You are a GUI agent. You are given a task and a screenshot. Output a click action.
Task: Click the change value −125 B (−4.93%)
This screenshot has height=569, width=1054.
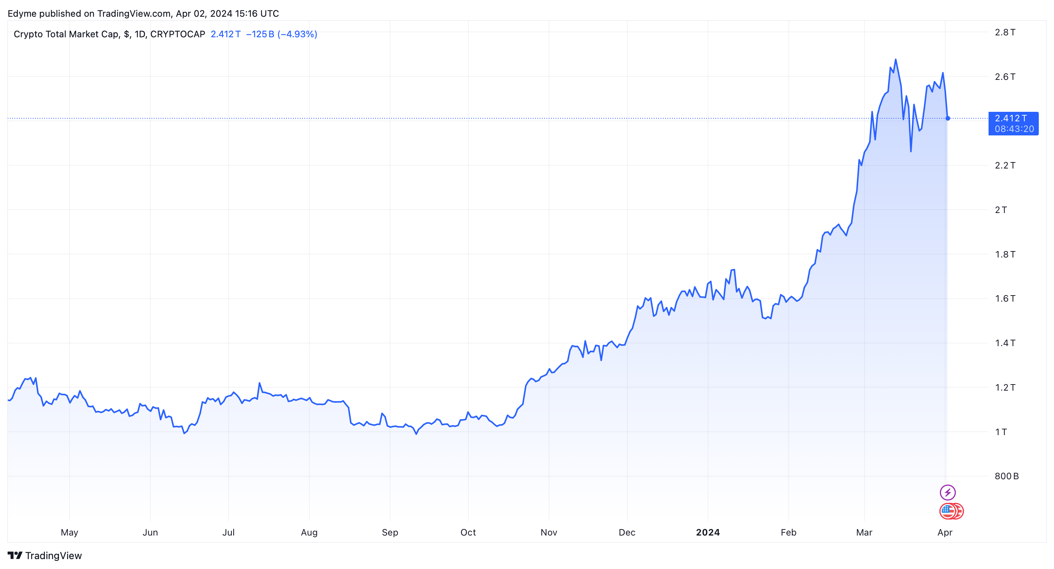[x=282, y=34]
